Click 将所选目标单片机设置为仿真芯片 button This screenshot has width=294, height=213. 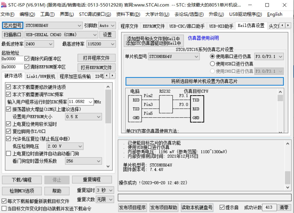tap(204, 81)
